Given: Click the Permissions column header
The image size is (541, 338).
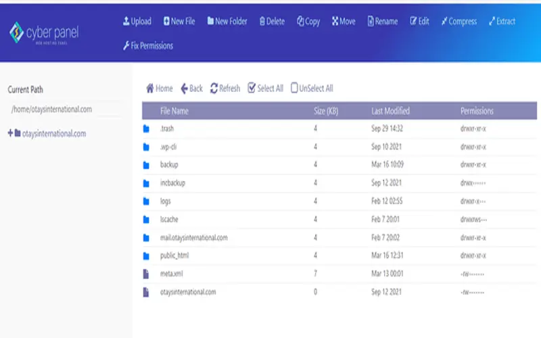Looking at the screenshot, I should [477, 111].
